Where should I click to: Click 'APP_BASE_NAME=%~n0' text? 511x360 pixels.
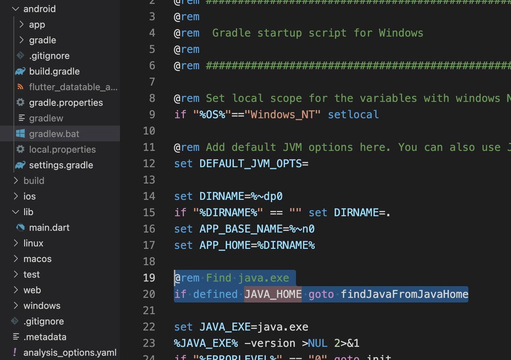[x=257, y=229]
